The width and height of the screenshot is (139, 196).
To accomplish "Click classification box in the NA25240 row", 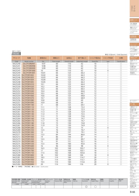I will pyautogui.click(x=121, y=64).
